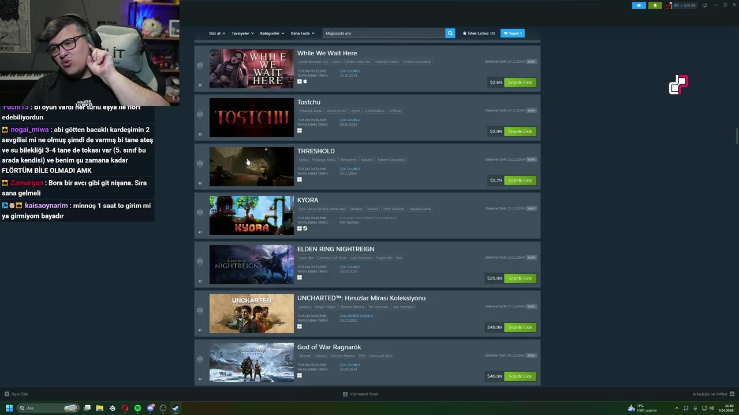Screen dimensions: 739x415
Task: Open ELDEN RING NIGHTREIGN thumbnail
Action: [x=252, y=265]
